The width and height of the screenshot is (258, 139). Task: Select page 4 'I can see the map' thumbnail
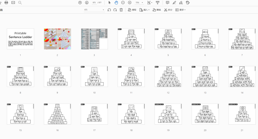tap(131, 39)
